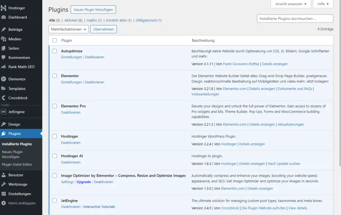The width and height of the screenshot is (341, 215).
Task: Click the Medien media icon
Action: coord(3,39)
